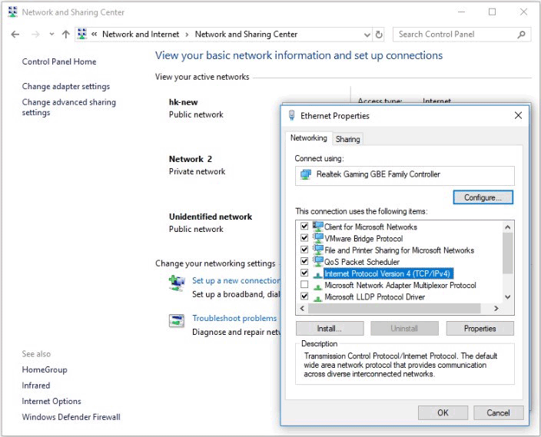Uncheck Microsoft LLDP Protocol Driver
The width and height of the screenshot is (541, 437).
(x=304, y=296)
